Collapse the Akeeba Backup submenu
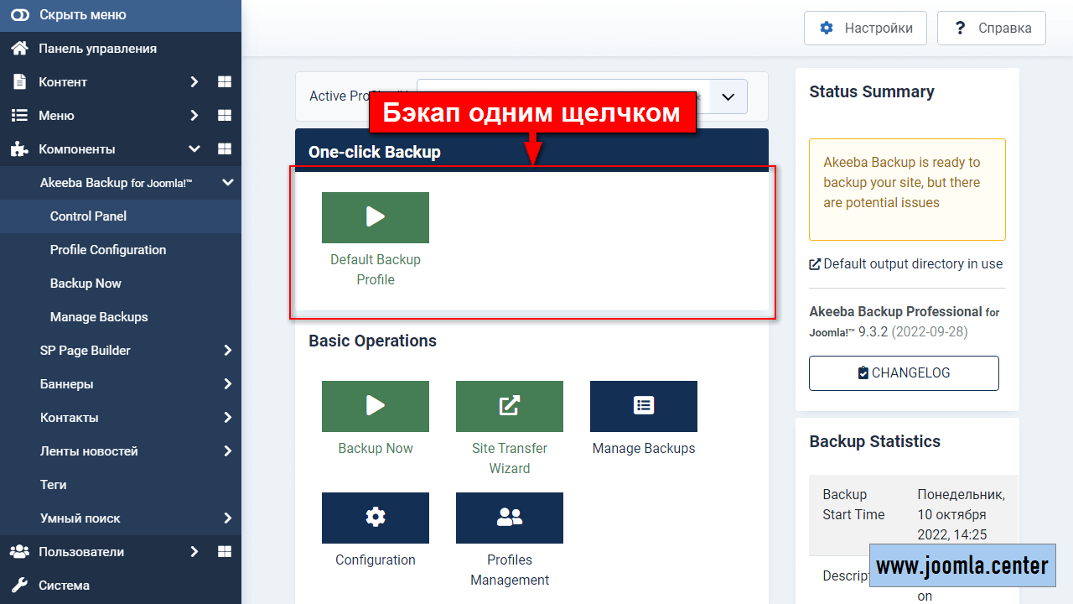This screenshot has width=1073, height=604. [x=227, y=183]
